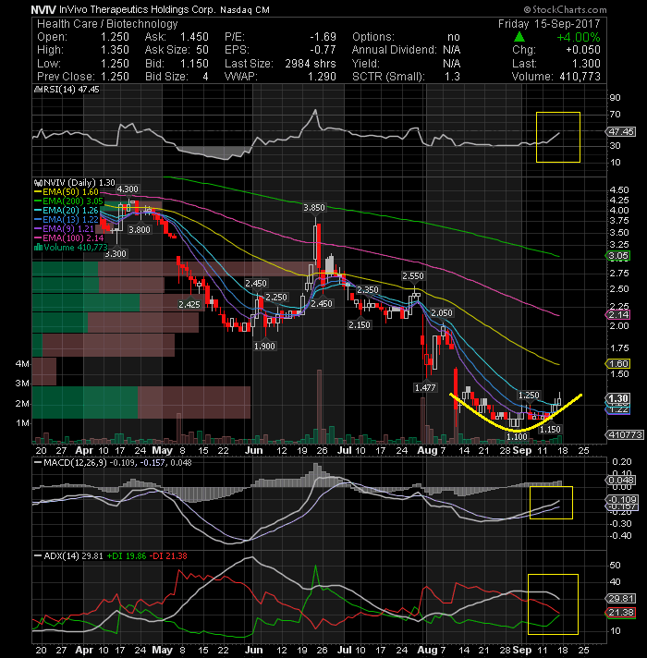Click the 47.45 RSI value tag on right axis
647x658 pixels.
[x=621, y=131]
